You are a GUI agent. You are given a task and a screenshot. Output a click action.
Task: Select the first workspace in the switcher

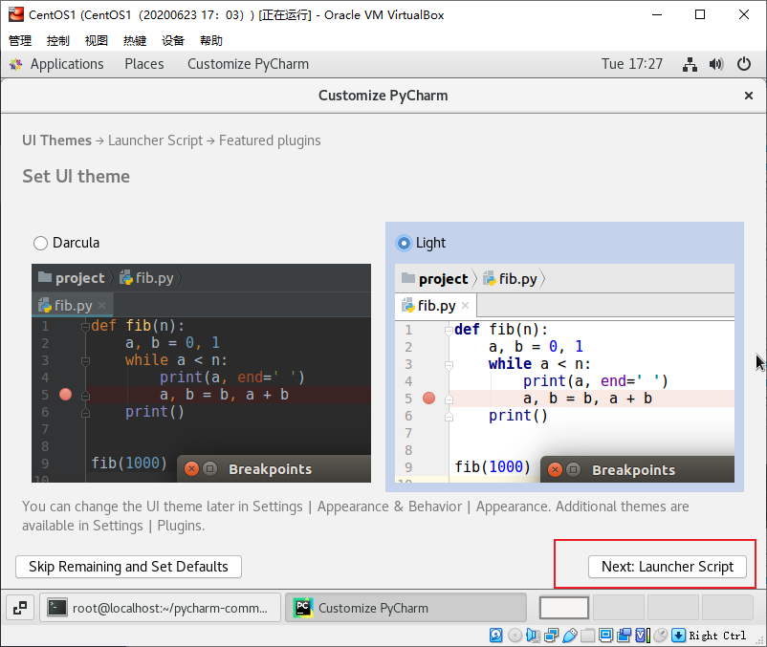pyautogui.click(x=564, y=607)
